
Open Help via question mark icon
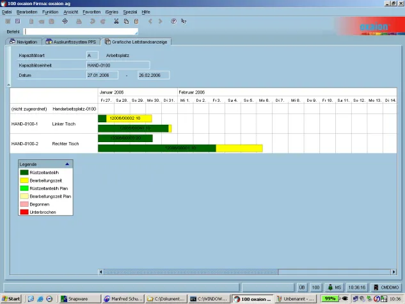click(173, 21)
